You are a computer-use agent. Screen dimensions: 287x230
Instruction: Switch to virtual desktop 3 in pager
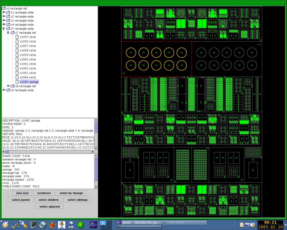click(x=103, y=227)
